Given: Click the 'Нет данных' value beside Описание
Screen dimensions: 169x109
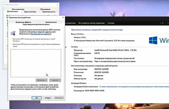Looking at the screenshot, I should click(99, 75).
